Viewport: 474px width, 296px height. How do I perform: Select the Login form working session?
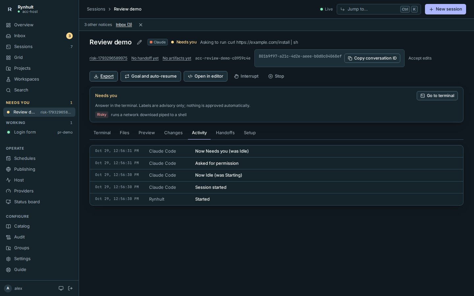(39, 132)
